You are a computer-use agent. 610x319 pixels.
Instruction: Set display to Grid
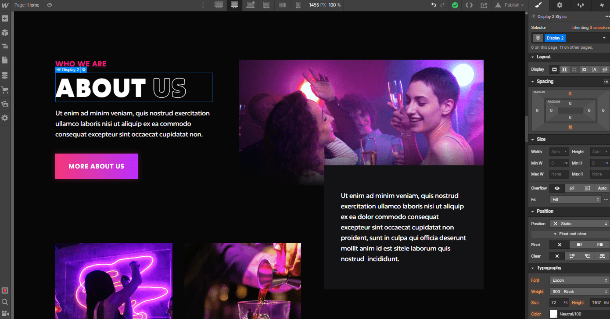(574, 69)
